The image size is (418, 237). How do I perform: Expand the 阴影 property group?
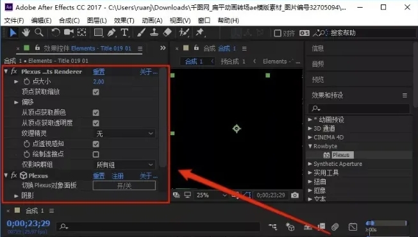point(16,196)
